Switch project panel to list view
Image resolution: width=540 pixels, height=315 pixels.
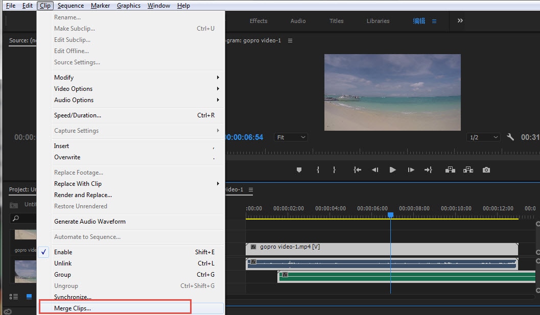coord(14,297)
